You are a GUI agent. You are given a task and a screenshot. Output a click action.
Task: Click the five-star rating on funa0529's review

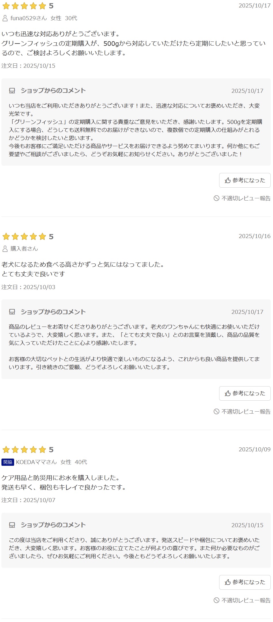click(x=24, y=6)
